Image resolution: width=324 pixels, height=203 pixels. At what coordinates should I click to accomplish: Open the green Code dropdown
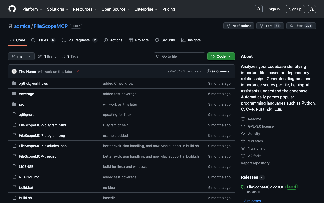click(x=221, y=56)
